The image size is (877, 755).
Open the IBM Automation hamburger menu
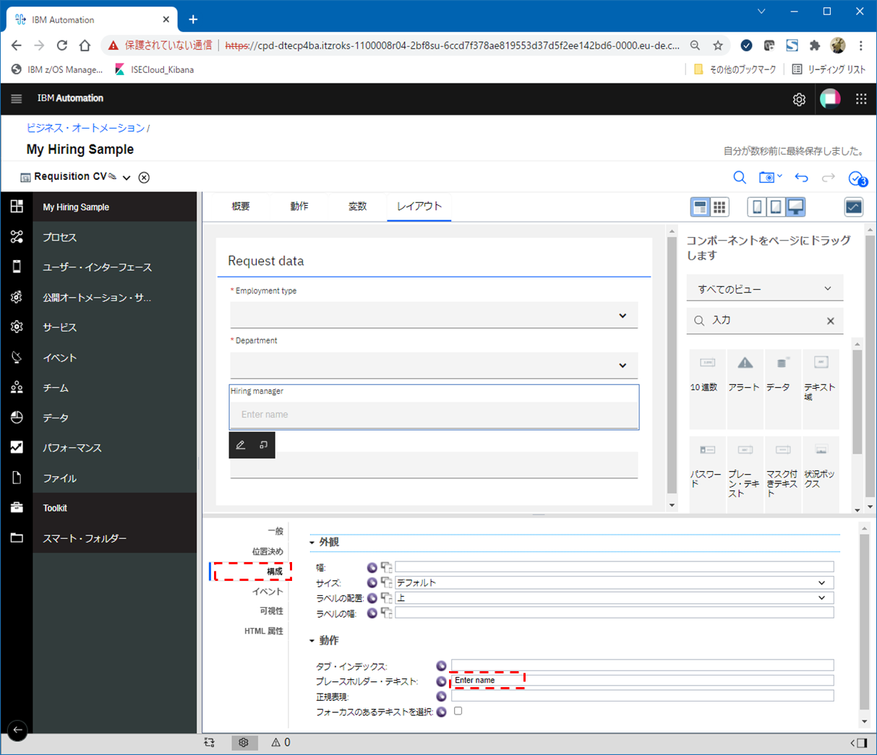point(16,98)
